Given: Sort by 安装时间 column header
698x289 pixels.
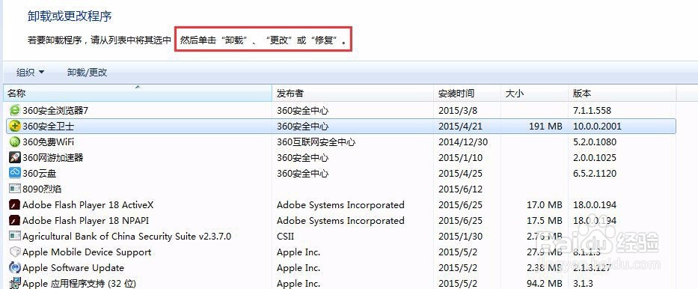Looking at the screenshot, I should 467,93.
